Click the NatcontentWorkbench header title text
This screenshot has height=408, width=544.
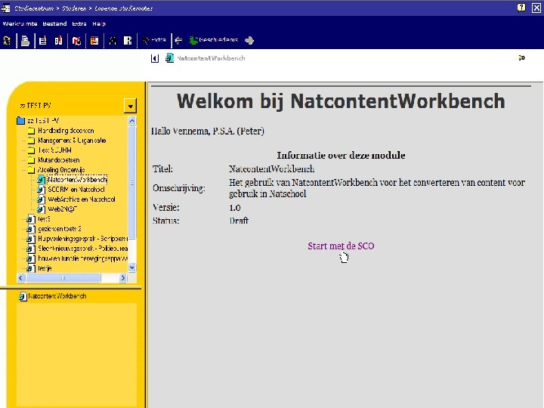pos(211,58)
